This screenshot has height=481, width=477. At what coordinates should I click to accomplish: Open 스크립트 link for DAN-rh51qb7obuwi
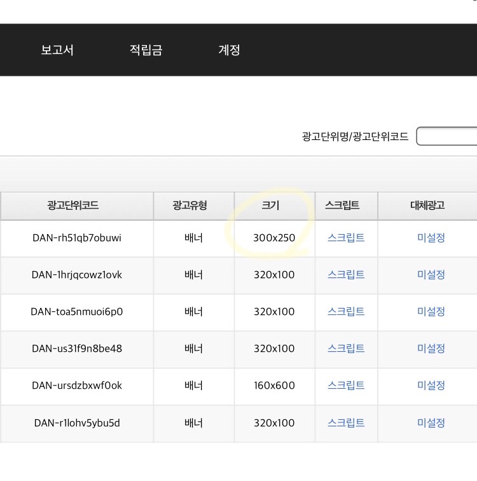coord(346,238)
